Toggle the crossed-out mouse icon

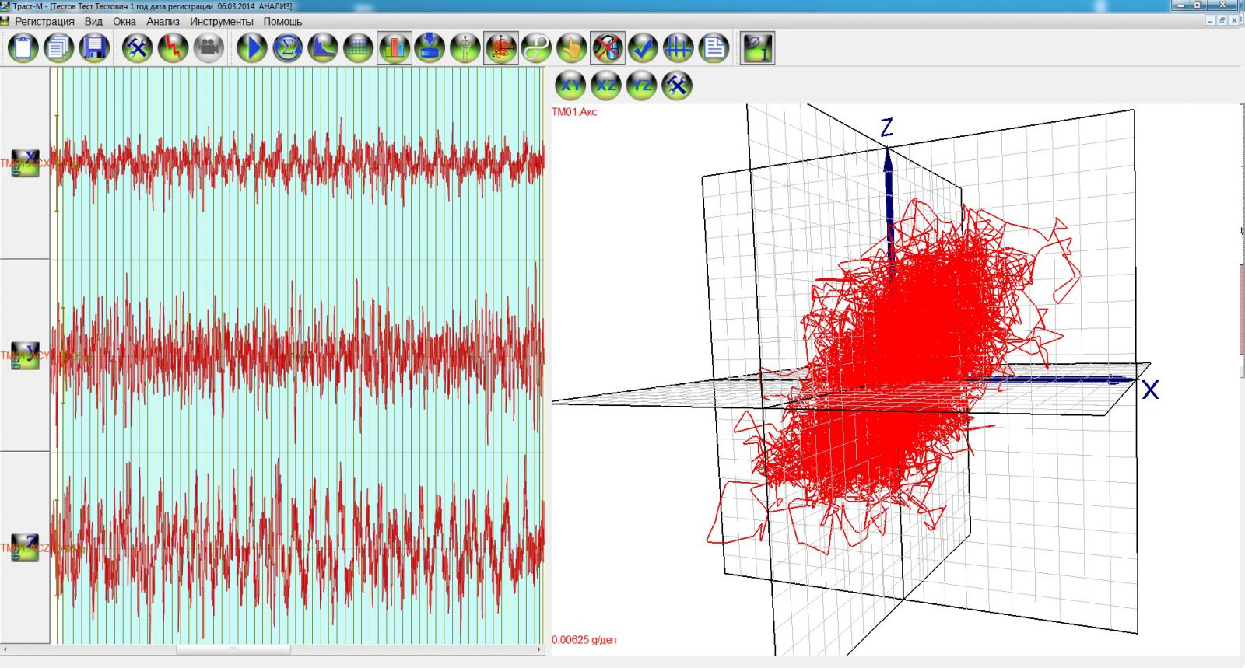607,48
